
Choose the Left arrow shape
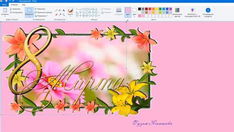[93, 12]
